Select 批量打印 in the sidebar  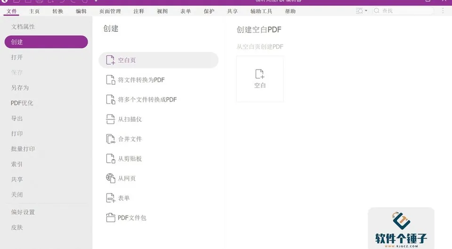click(46, 149)
